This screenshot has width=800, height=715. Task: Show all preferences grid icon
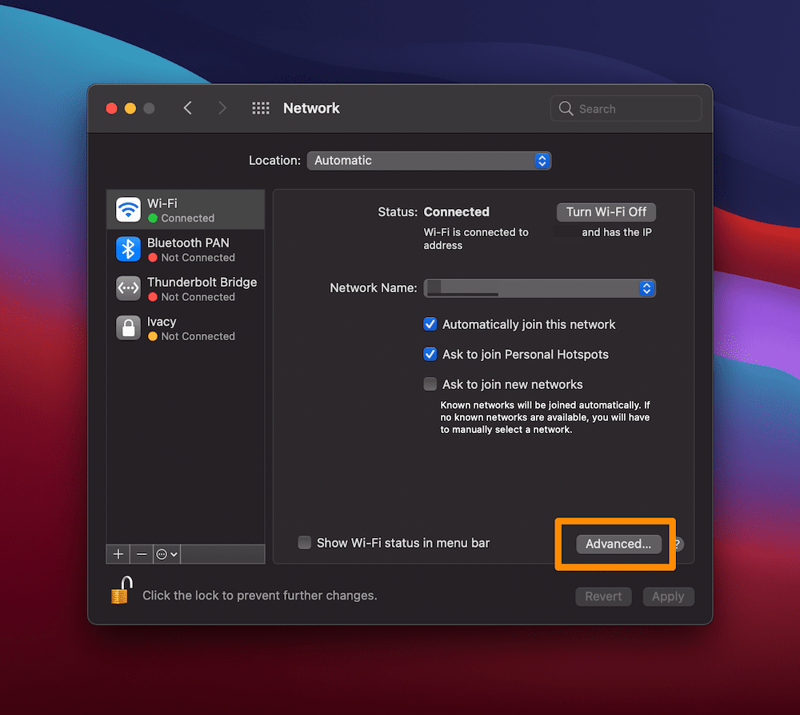[x=261, y=108]
